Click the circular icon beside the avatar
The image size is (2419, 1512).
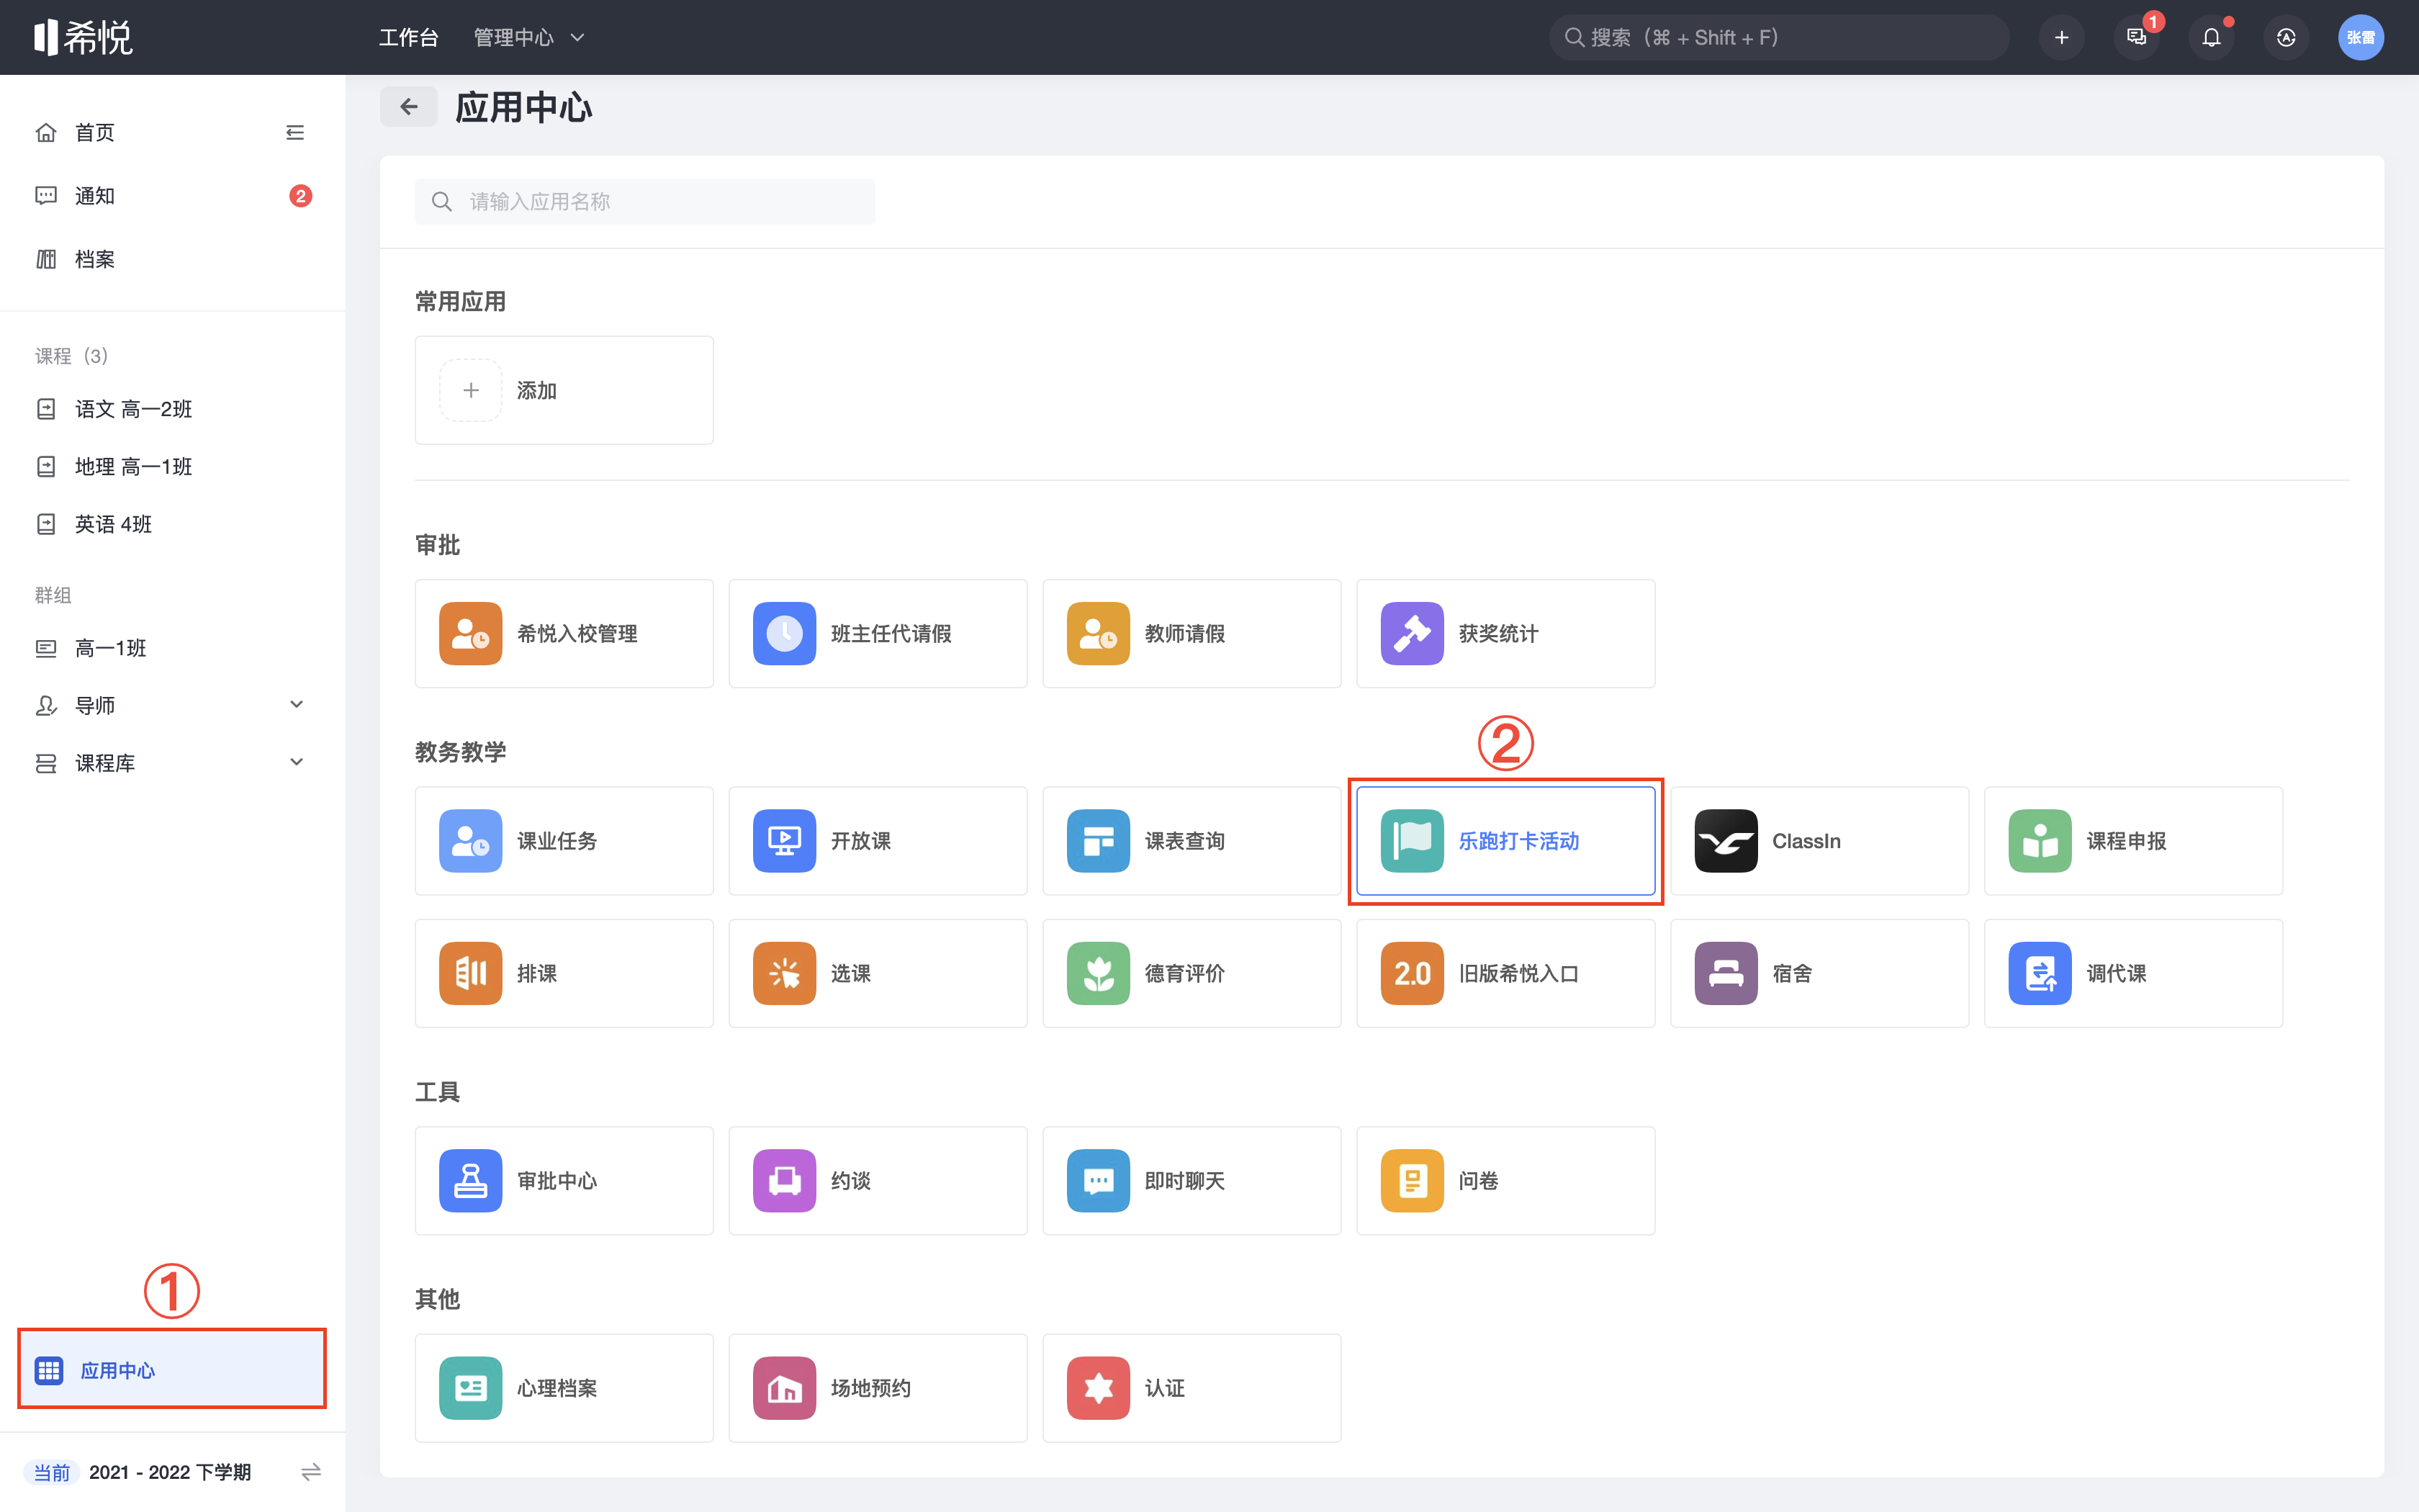coord(2286,37)
